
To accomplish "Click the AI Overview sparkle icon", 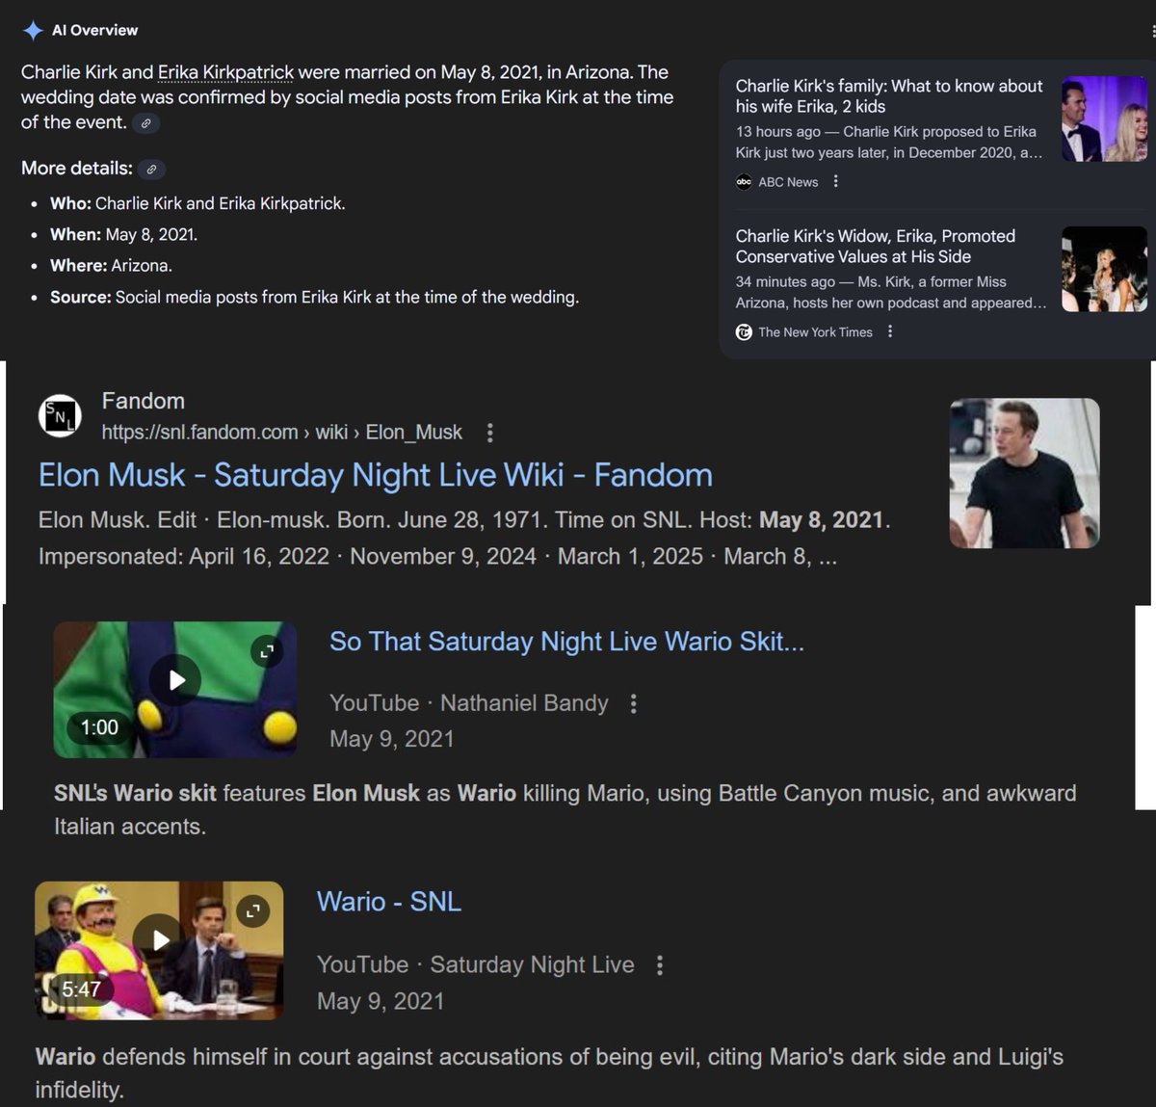I will 33,31.
